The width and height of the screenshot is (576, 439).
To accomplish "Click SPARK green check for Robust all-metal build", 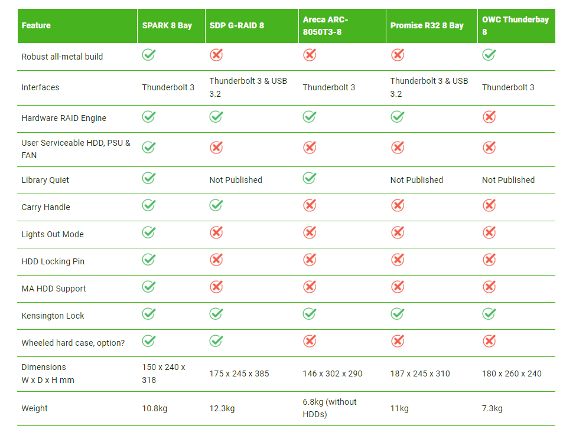I will [x=149, y=55].
